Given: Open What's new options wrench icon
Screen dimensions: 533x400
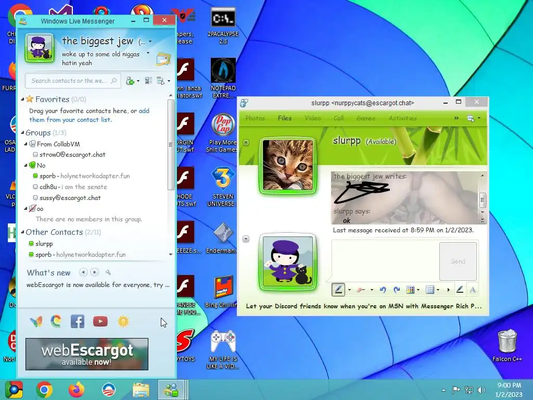Looking at the screenshot, I should (x=108, y=272).
